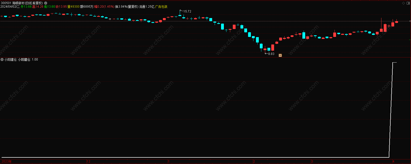Click the orange square info marker icon
Image resolution: width=411 pixels, height=164 pixels.
point(280,55)
